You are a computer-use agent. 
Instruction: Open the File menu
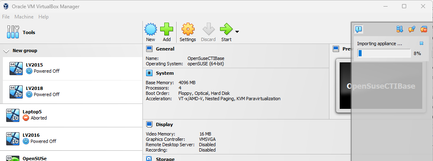point(6,17)
